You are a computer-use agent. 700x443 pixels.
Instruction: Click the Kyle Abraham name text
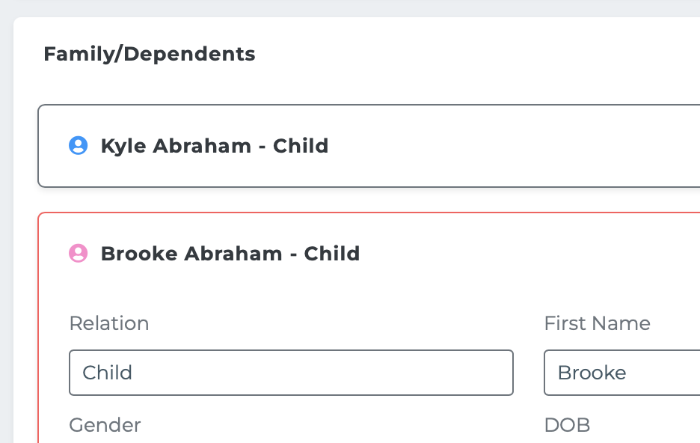pos(176,146)
